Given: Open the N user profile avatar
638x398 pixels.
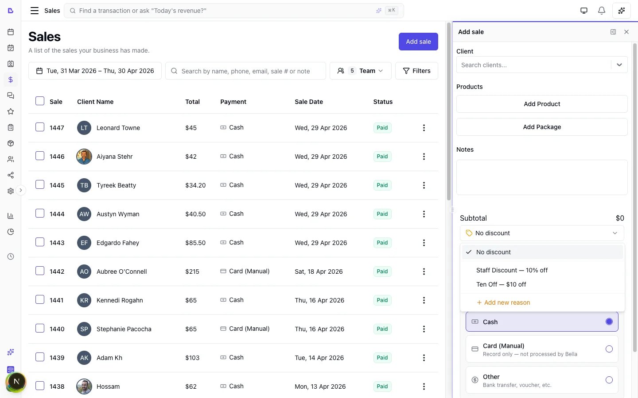Looking at the screenshot, I should [x=16, y=381].
